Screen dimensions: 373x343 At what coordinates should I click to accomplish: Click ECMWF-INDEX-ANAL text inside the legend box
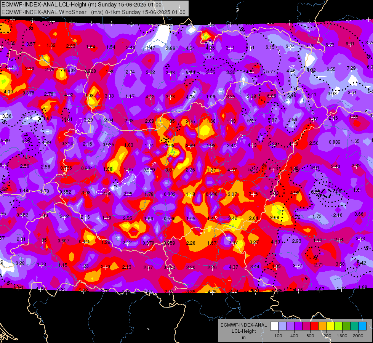(243, 325)
